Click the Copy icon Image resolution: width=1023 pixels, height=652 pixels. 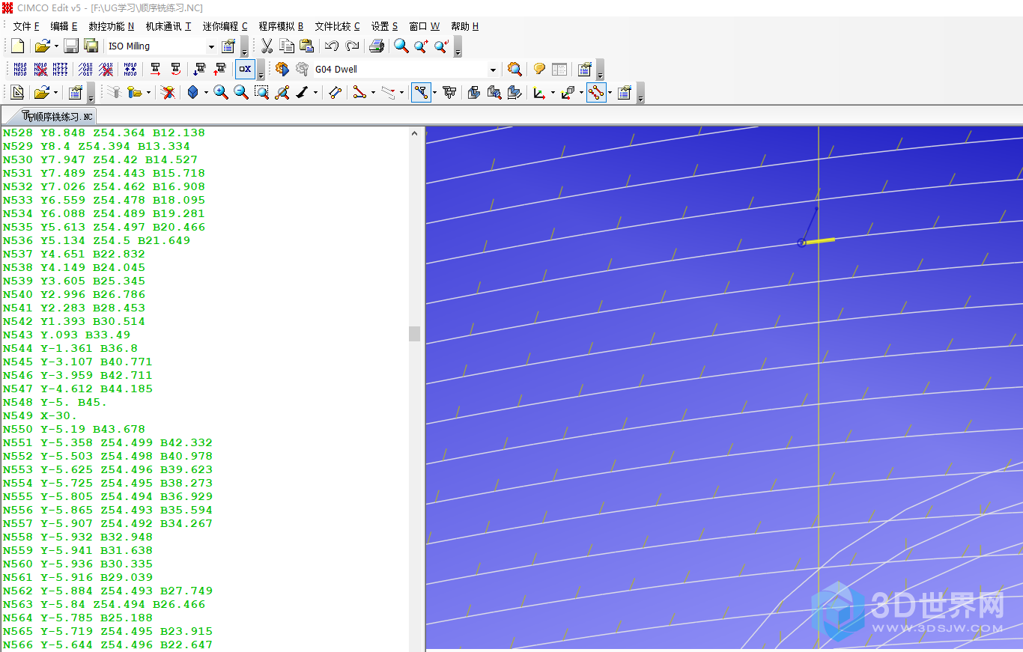(x=286, y=46)
